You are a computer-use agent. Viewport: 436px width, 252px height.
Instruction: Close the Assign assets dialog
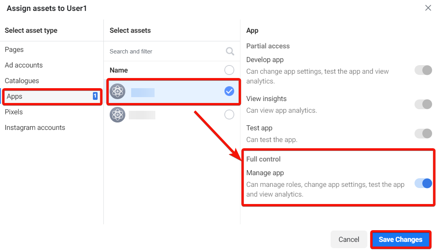pos(428,8)
